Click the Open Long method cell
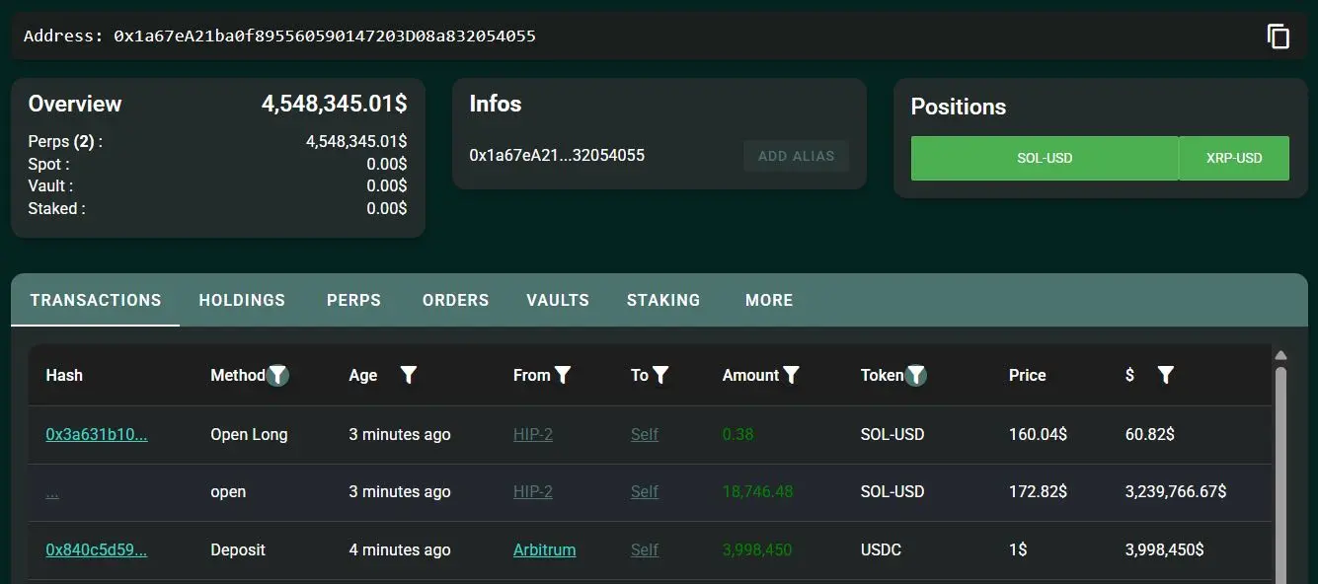 coord(249,434)
